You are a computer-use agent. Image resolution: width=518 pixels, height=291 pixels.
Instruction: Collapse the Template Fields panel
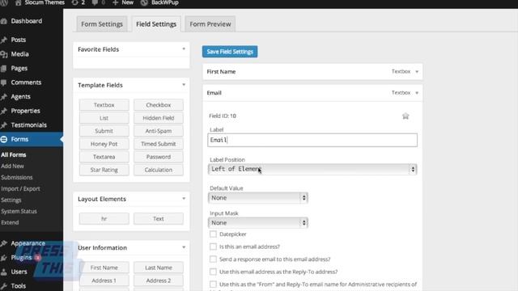pyautogui.click(x=184, y=85)
